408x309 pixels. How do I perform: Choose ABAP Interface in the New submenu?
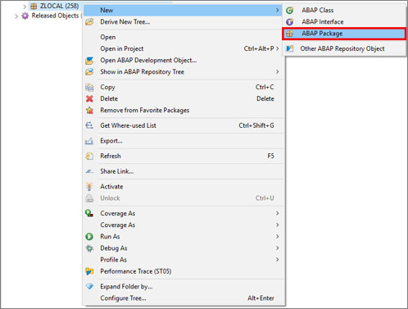[x=344, y=22]
